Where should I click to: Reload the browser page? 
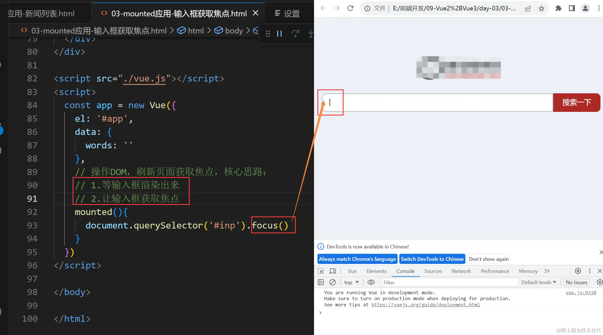point(350,8)
